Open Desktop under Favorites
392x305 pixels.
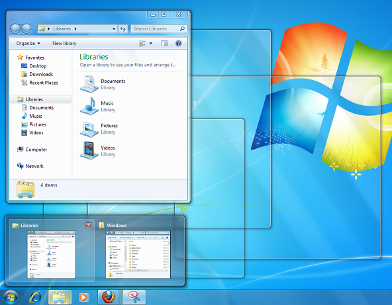[x=38, y=66]
